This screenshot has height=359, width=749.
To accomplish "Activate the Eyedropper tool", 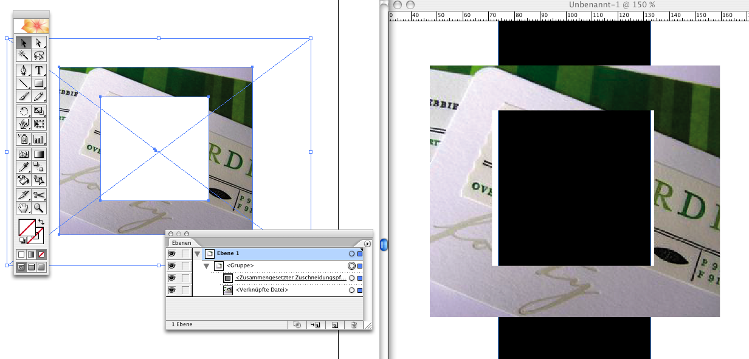I will pos(24,166).
